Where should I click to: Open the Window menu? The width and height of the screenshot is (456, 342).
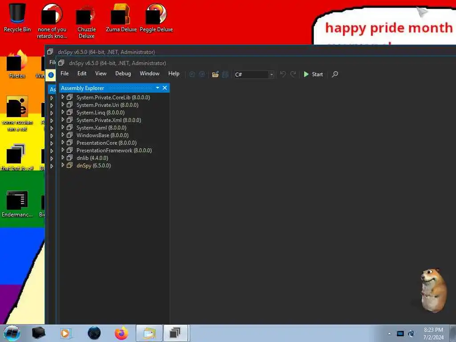point(150,73)
